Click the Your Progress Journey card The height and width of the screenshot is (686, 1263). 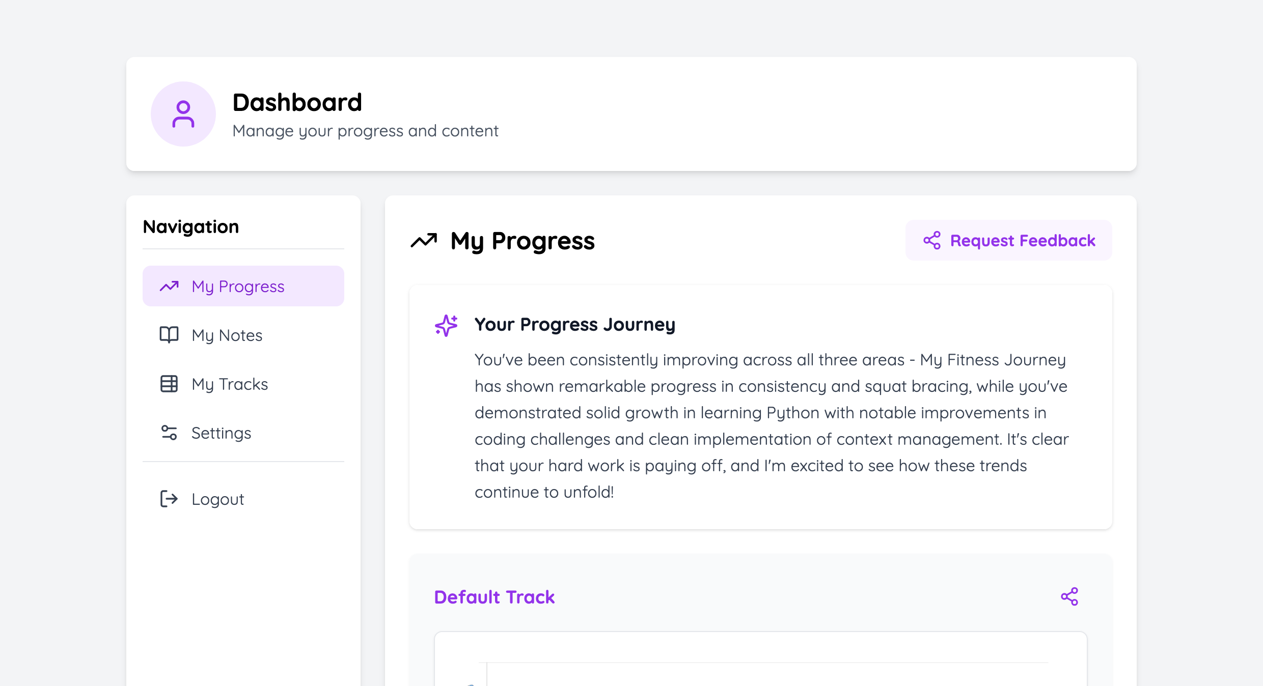point(761,407)
